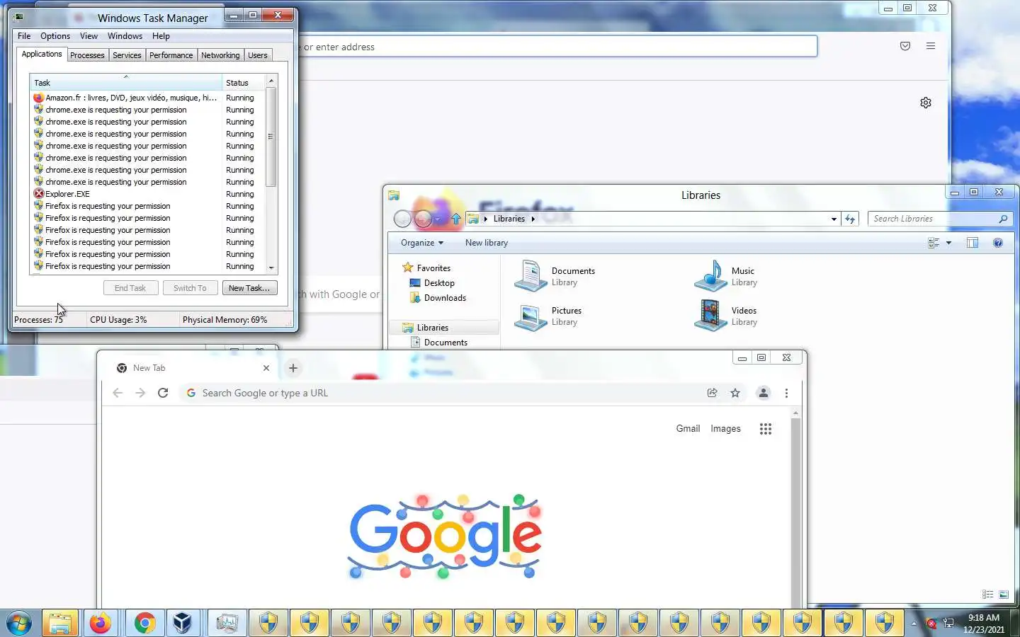This screenshot has width=1020, height=637.
Task: Open the Help menu in Task Manager
Action: [161, 36]
